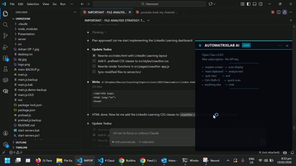Click the chat panel vertical scrollbar
This screenshot has height=166, width=296.
coord(294,128)
